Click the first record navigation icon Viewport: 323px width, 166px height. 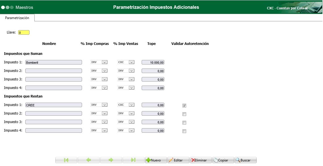tap(66, 160)
